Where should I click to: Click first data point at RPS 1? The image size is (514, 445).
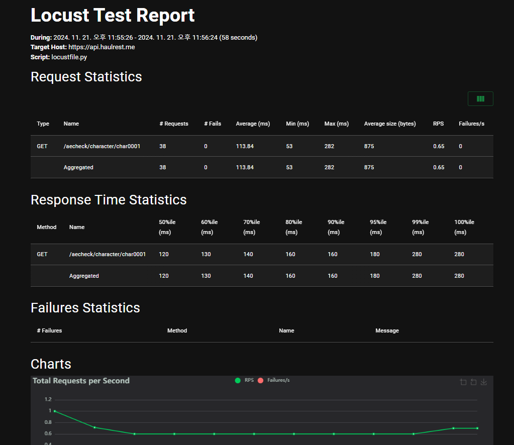[x=55, y=411]
